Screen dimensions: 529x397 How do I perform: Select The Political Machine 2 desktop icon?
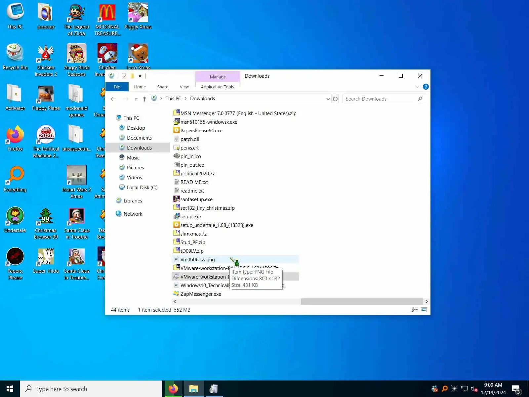pyautogui.click(x=46, y=142)
